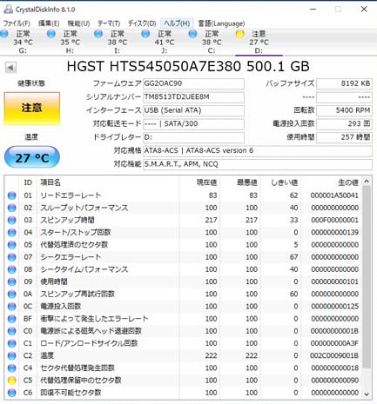
Task: Click status icon for 01 リードエラーレート
Action: pos(12,195)
